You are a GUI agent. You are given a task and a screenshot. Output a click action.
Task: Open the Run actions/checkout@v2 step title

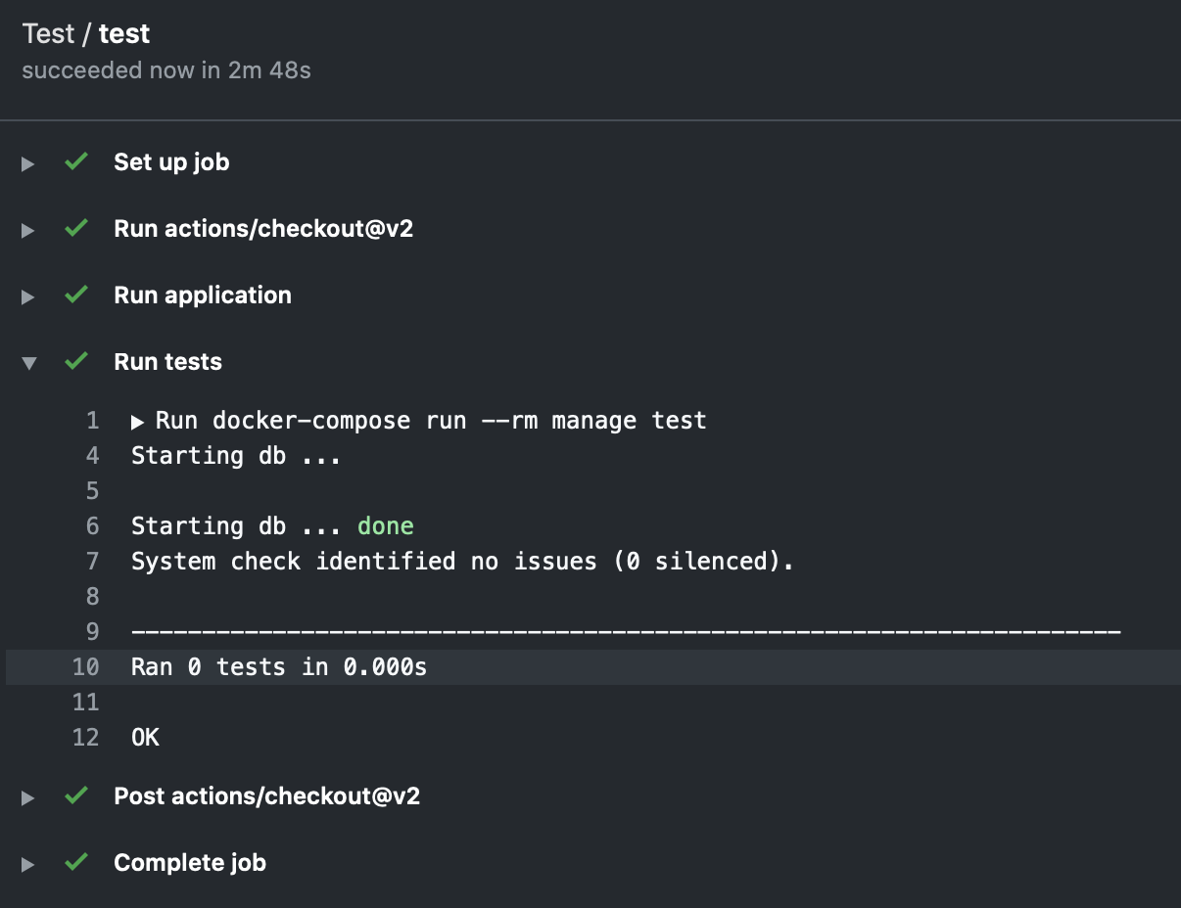pos(263,229)
